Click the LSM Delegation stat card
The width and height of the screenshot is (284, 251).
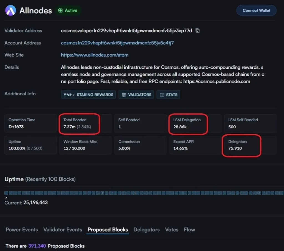(195, 123)
